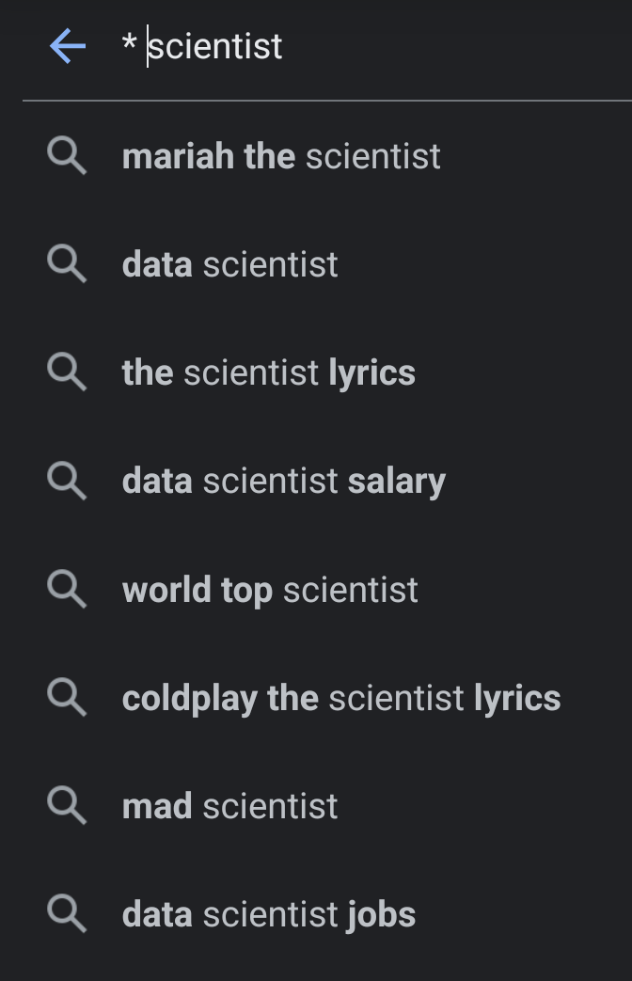Viewport: 632px width, 981px height.
Task: Click magnifier icon beside 'world top scientist'
Action: pos(67,590)
